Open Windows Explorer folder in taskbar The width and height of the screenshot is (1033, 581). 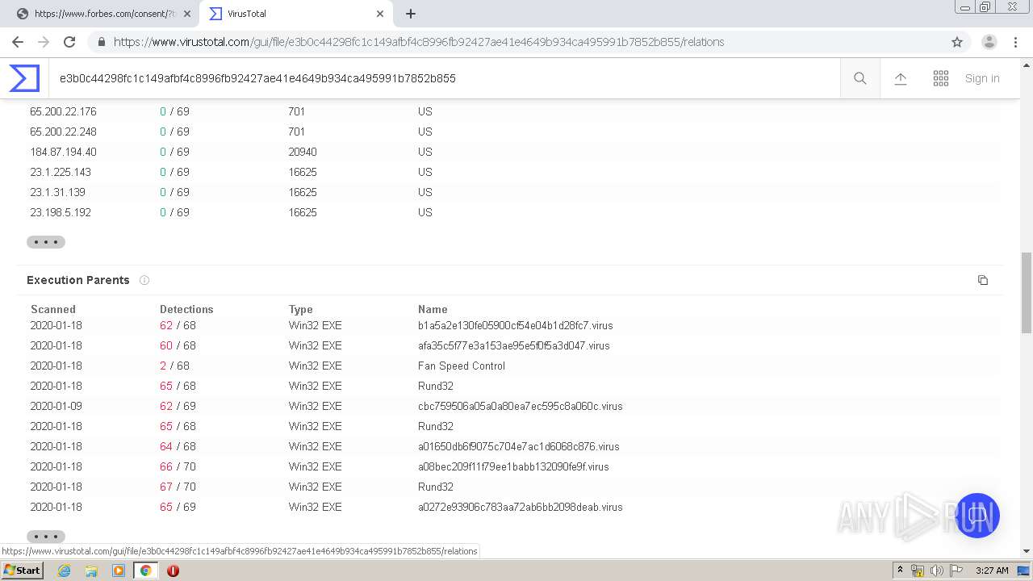[91, 571]
